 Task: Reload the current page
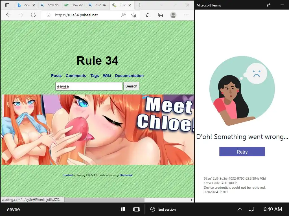[33, 15]
